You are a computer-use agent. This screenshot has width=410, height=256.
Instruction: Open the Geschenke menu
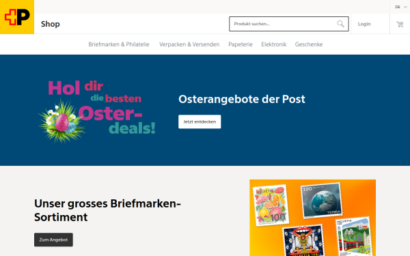309,44
